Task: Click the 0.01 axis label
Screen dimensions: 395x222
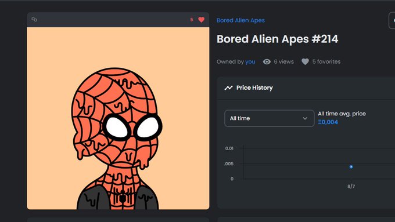Action: click(x=229, y=148)
